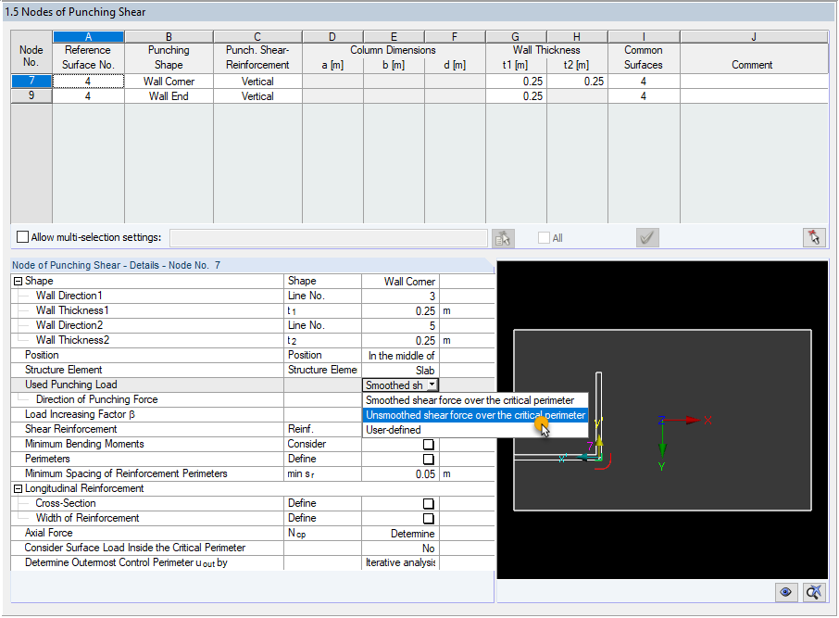Select the min sr value of 0.05
Screen dimensions: 839x618
click(421, 473)
